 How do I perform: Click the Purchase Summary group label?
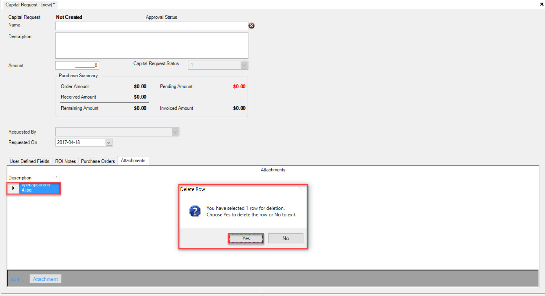pyautogui.click(x=78, y=75)
